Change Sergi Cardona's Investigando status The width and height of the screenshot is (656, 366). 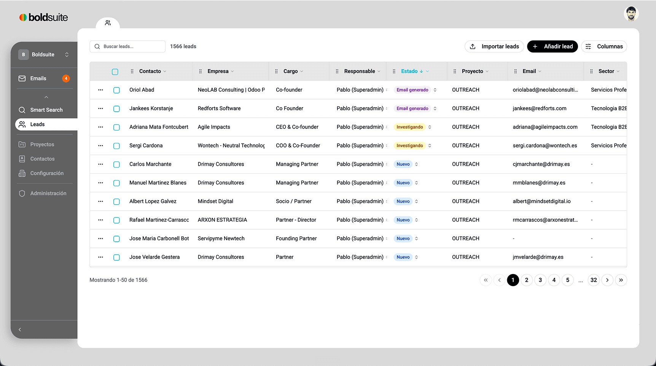click(x=413, y=146)
